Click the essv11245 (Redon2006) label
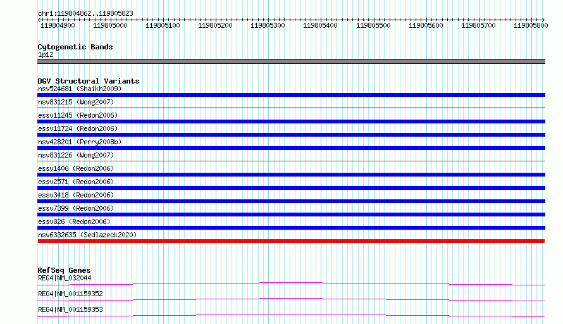This screenshot has height=324, width=563. (78, 115)
